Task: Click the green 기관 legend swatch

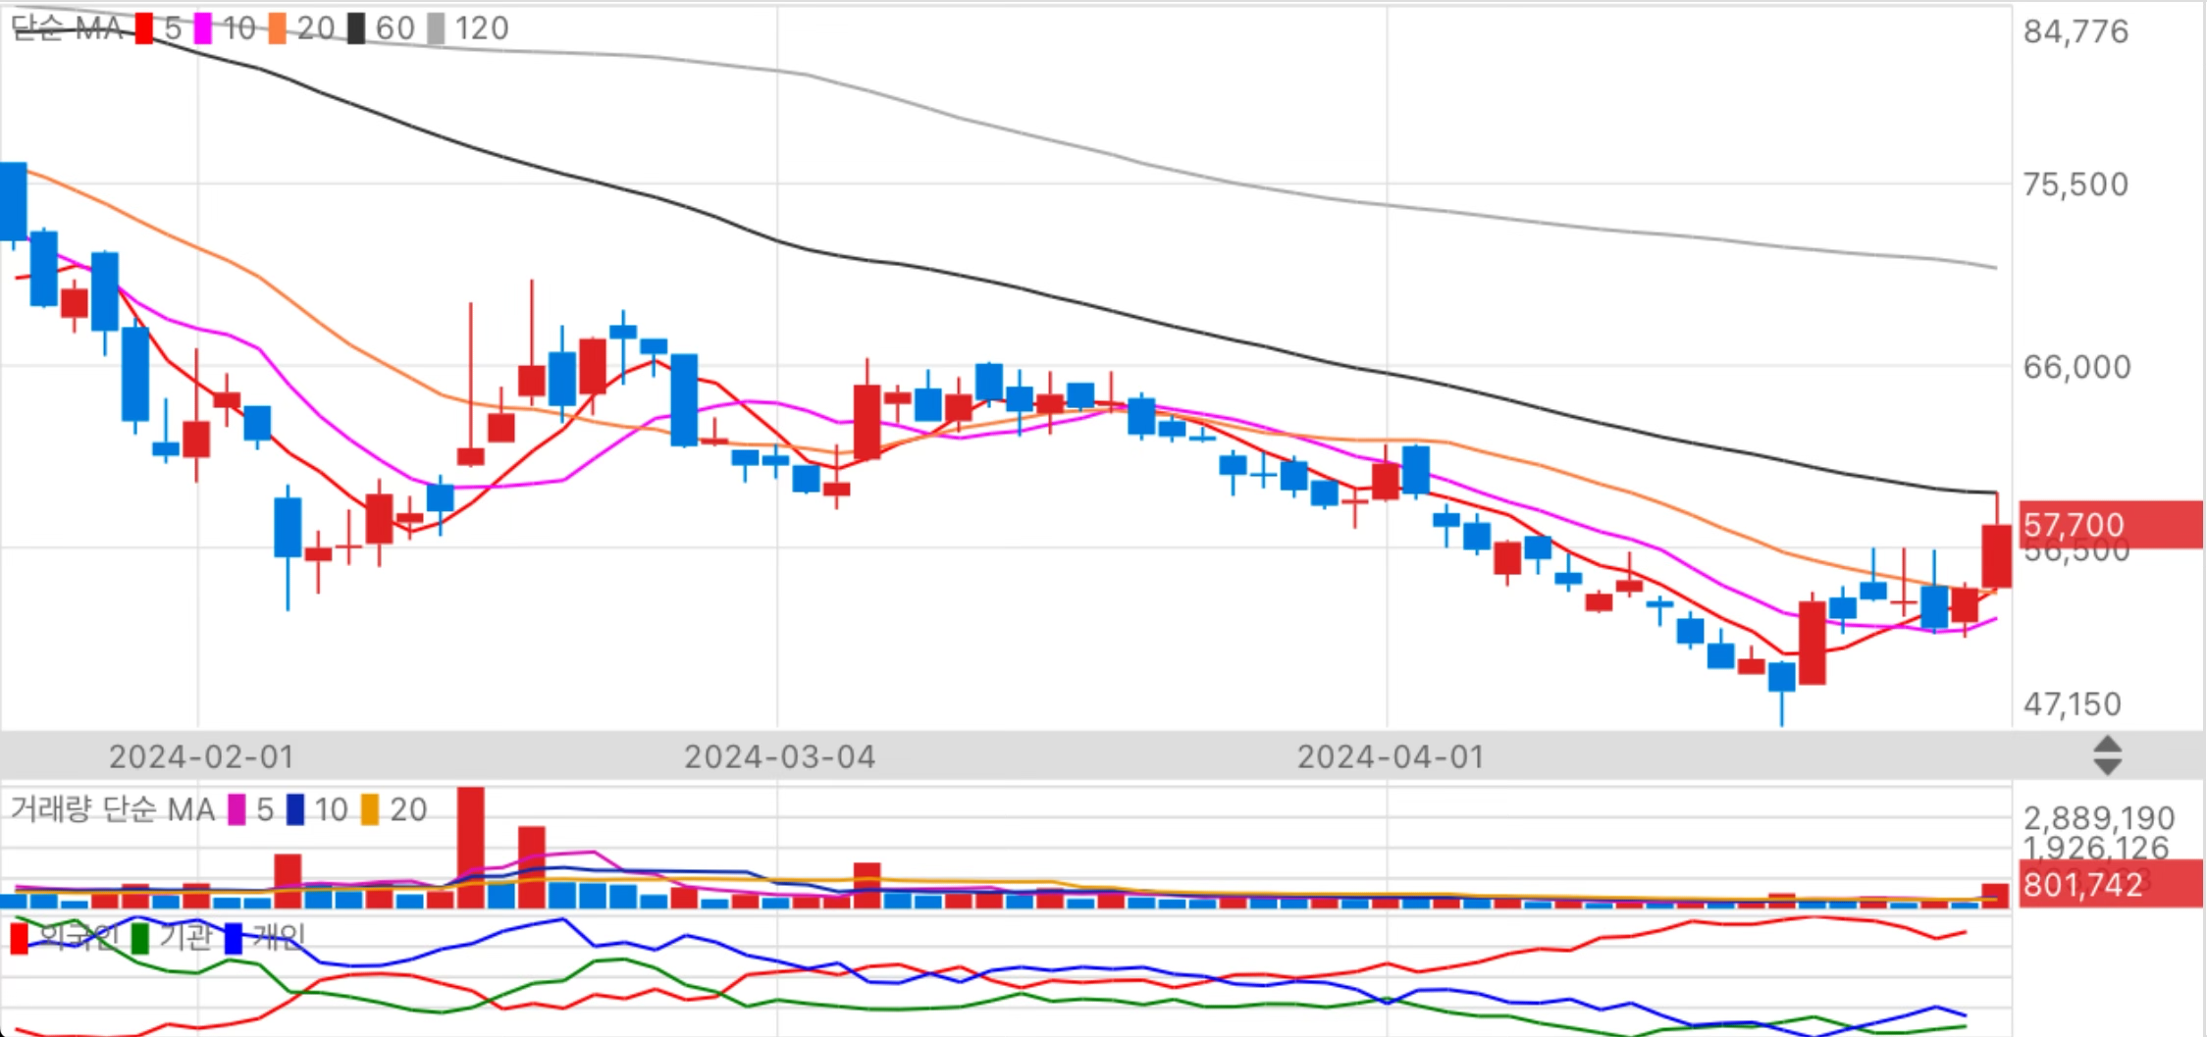Action: pos(140,938)
